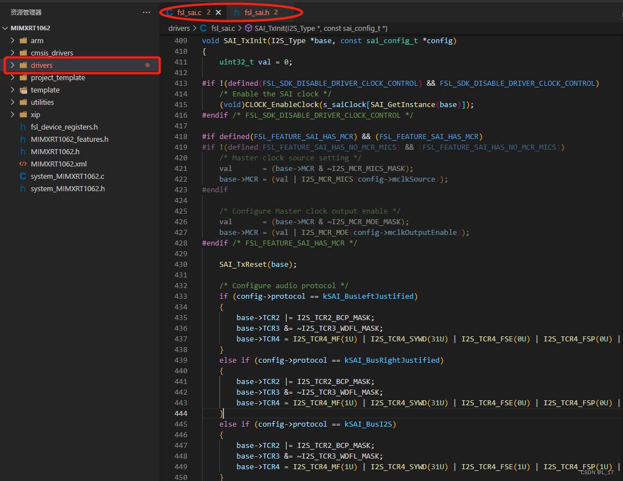Click the cmsis_drivers folder icon

coord(24,53)
